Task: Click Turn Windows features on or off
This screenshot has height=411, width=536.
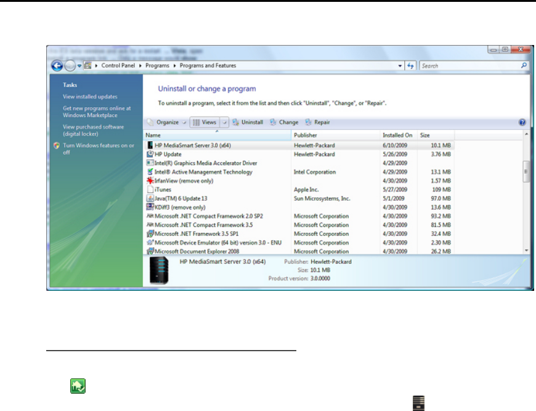Action: [x=98, y=149]
